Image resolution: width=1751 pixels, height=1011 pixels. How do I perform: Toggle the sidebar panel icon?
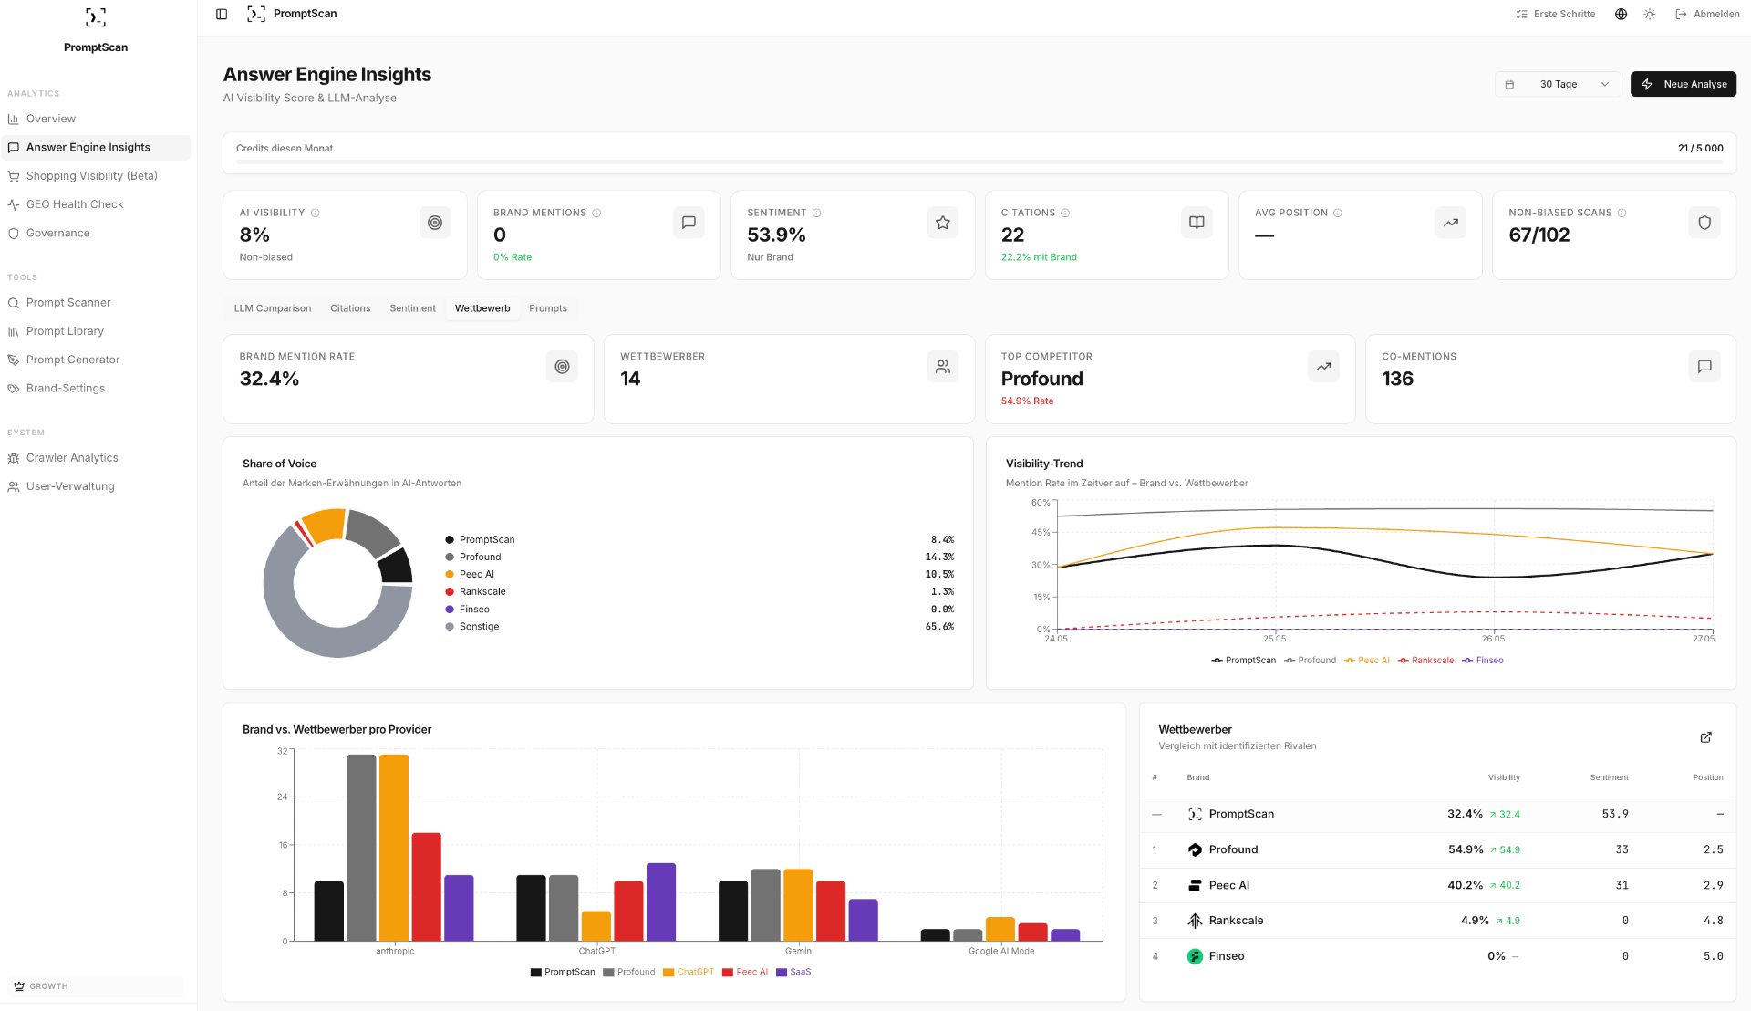[x=222, y=14]
